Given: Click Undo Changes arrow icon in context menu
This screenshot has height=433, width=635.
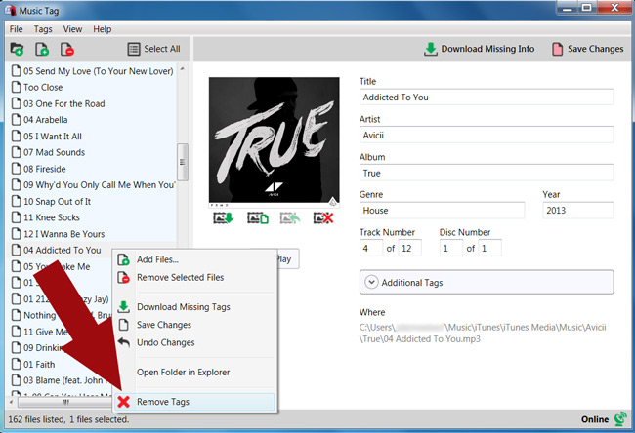Looking at the screenshot, I should click(x=123, y=342).
